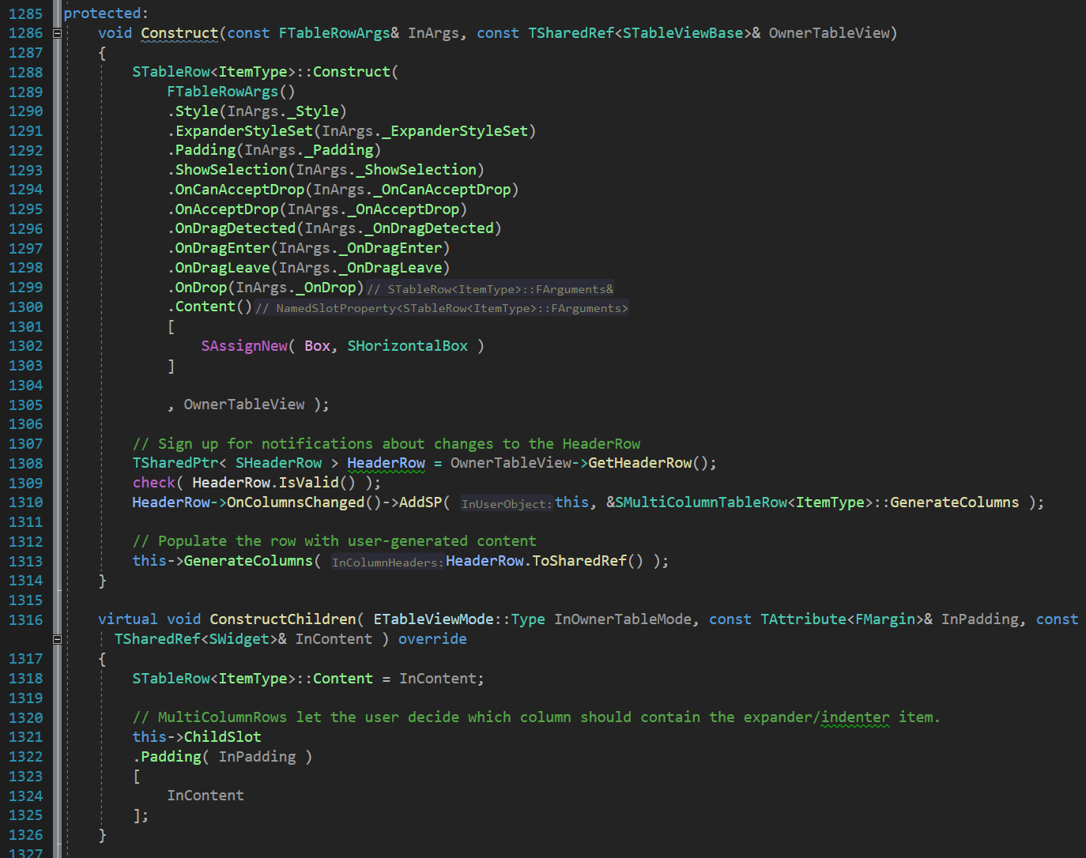This screenshot has height=858, width=1086.
Task: Click the .Content() call on line 1300
Action: click(209, 307)
